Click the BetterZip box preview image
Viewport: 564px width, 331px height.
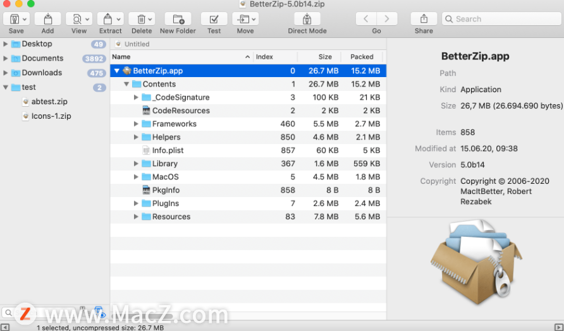pyautogui.click(x=476, y=263)
